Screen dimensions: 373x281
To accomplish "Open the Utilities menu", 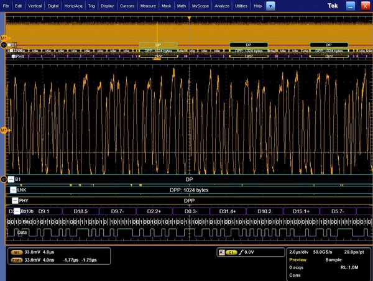I will (x=241, y=6).
